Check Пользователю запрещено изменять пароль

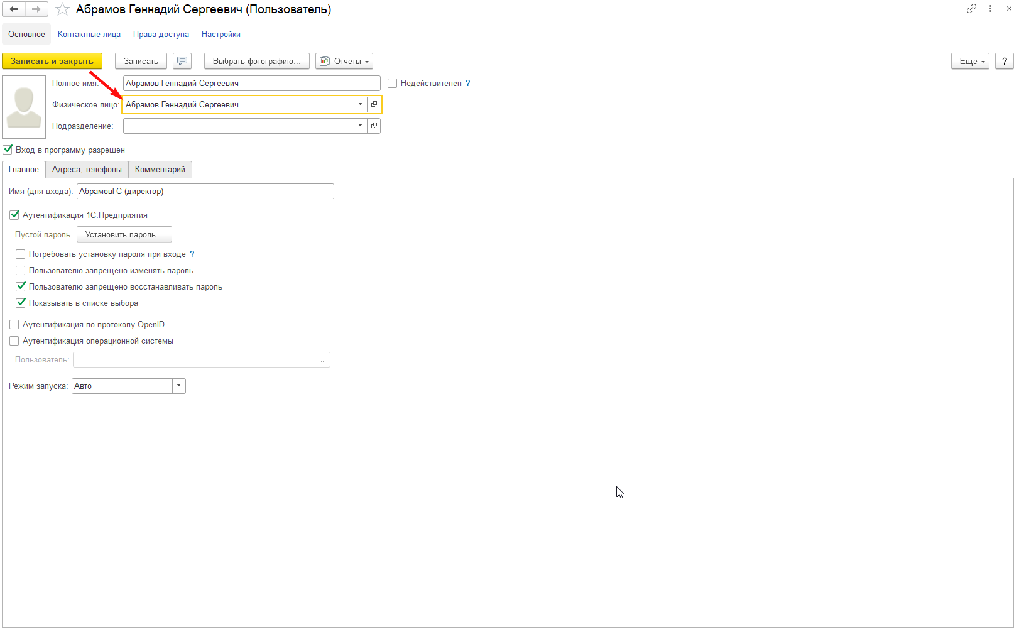coord(21,270)
